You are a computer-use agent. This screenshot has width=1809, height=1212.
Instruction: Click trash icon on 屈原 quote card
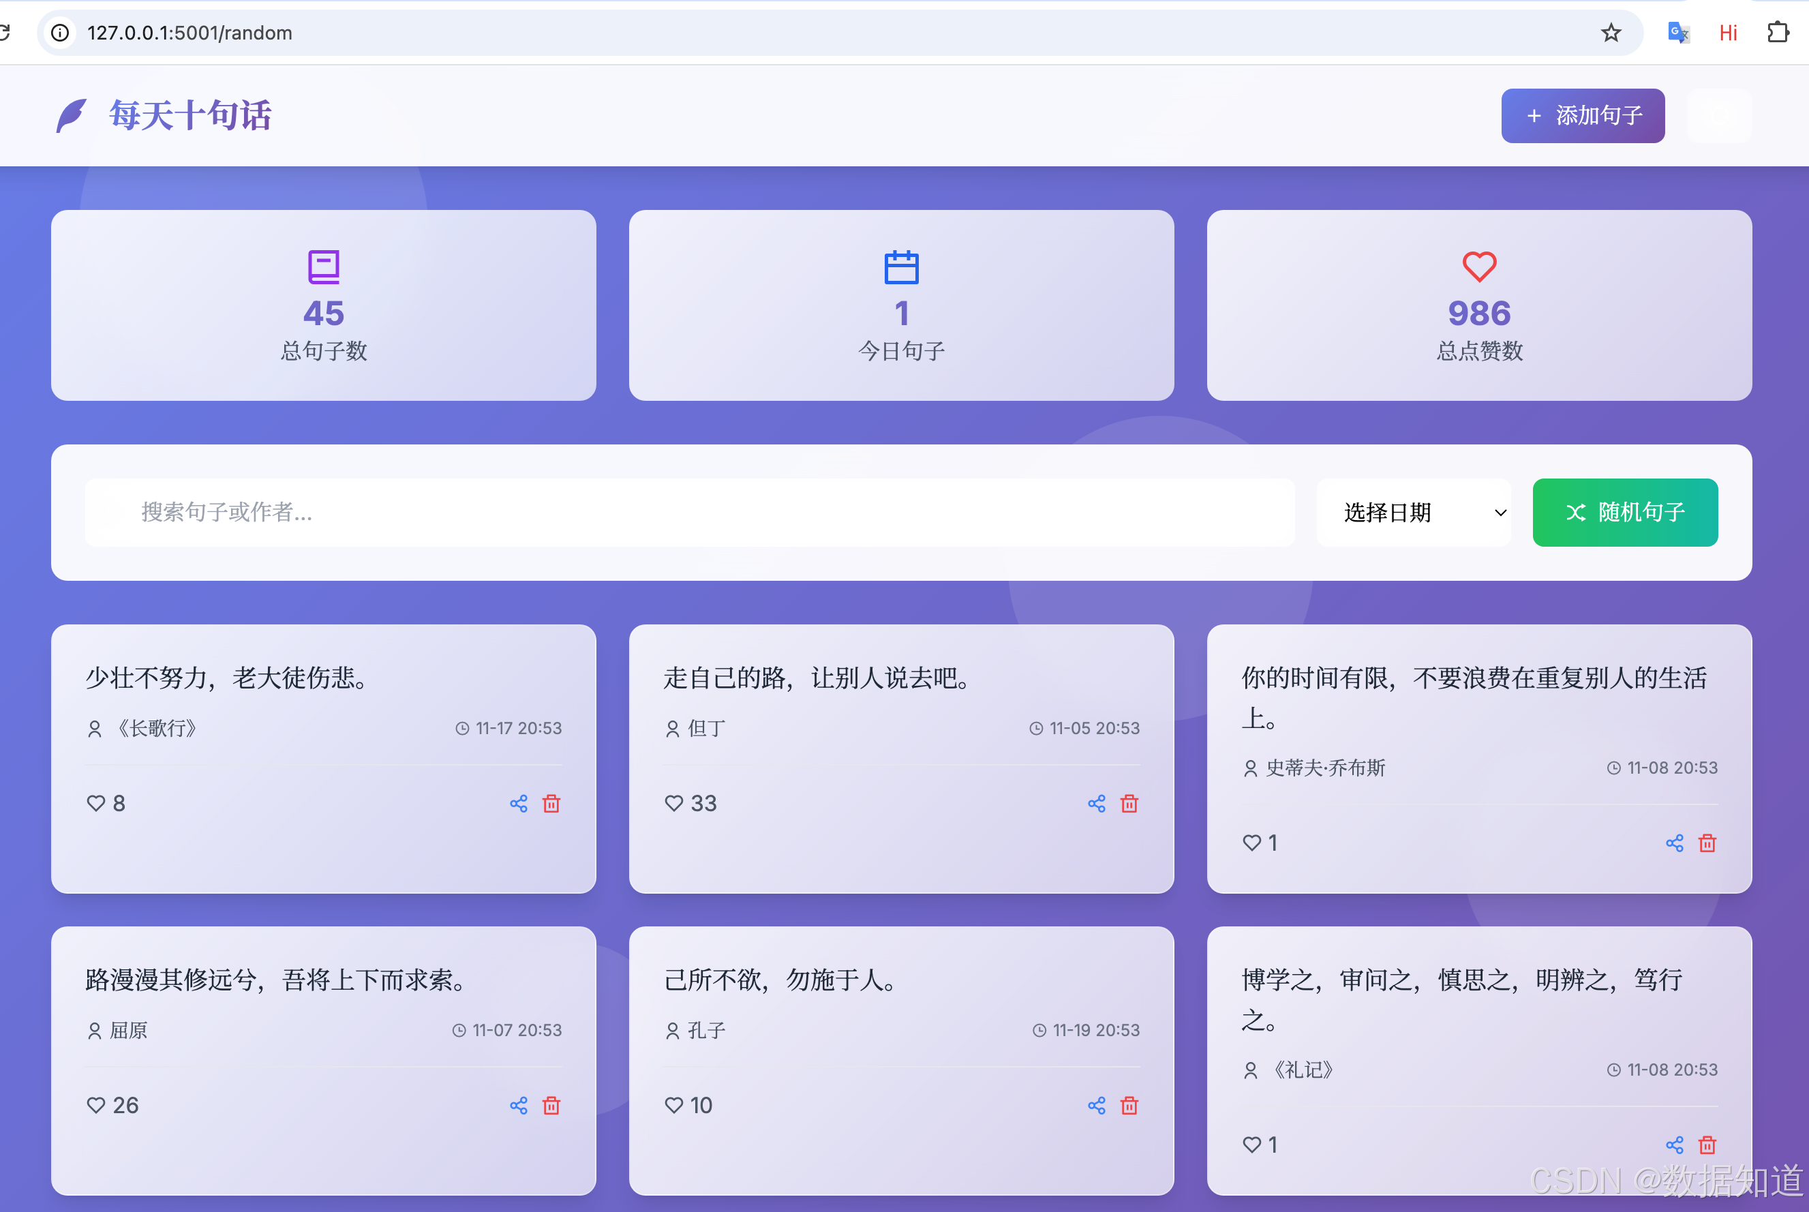click(551, 1106)
